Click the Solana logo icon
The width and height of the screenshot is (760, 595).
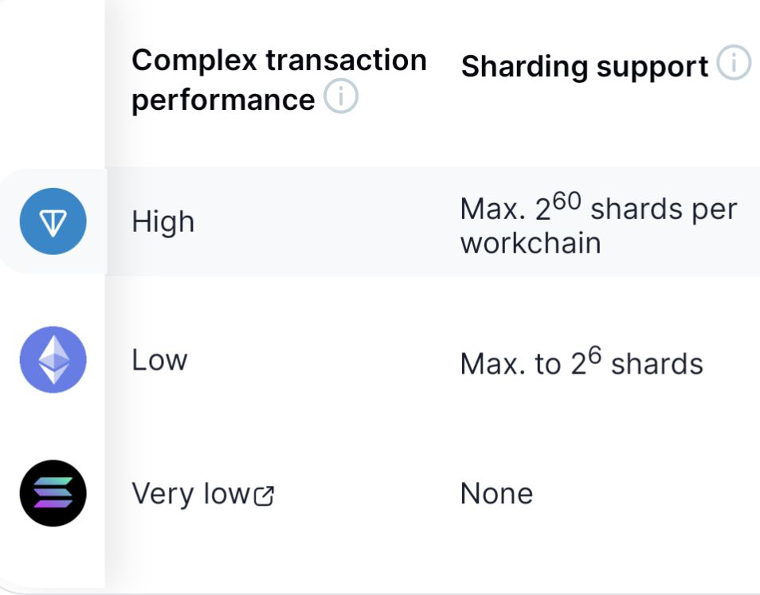(53, 493)
